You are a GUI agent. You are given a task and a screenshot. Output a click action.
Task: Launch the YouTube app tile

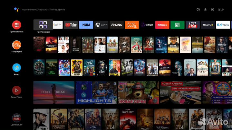coord(71,25)
